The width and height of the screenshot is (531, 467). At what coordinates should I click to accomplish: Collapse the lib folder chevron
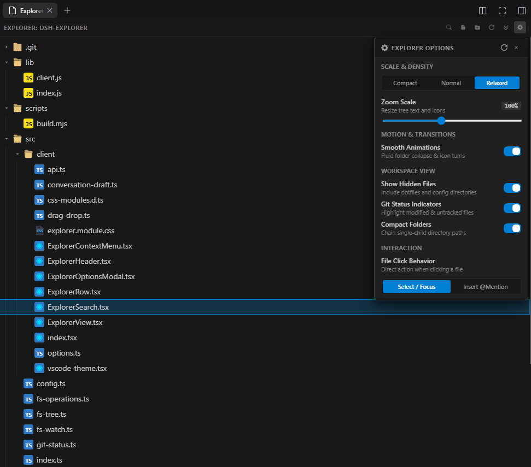[x=7, y=62]
